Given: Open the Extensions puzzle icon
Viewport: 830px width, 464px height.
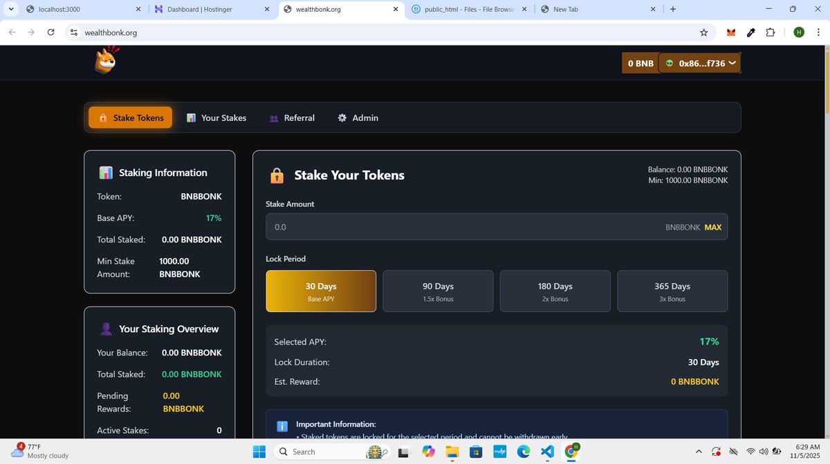Looking at the screenshot, I should 771,32.
